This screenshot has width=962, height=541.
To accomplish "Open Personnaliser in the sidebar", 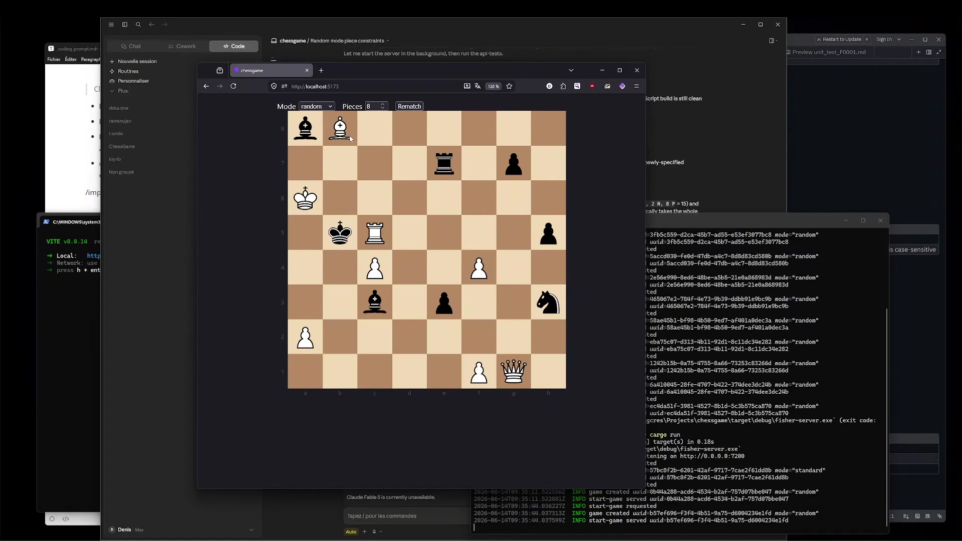I will 129,81.
